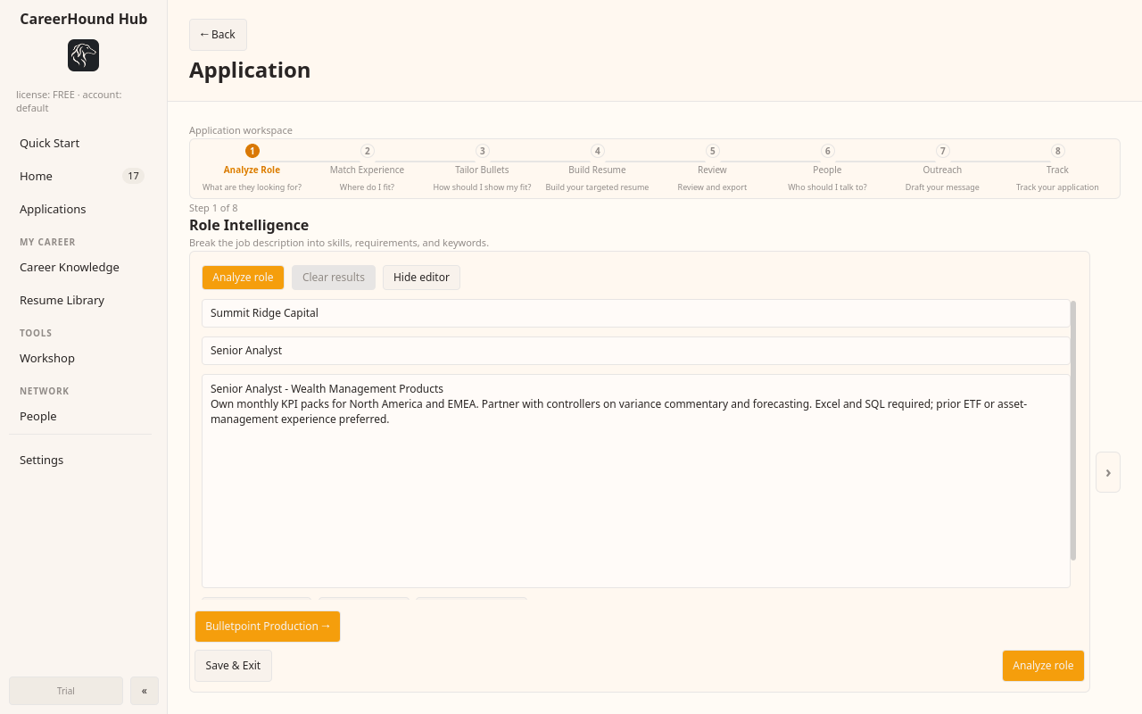This screenshot has height=714, width=1142.
Task: Click the editor's vertical scrollbar
Action: pos(1073,430)
